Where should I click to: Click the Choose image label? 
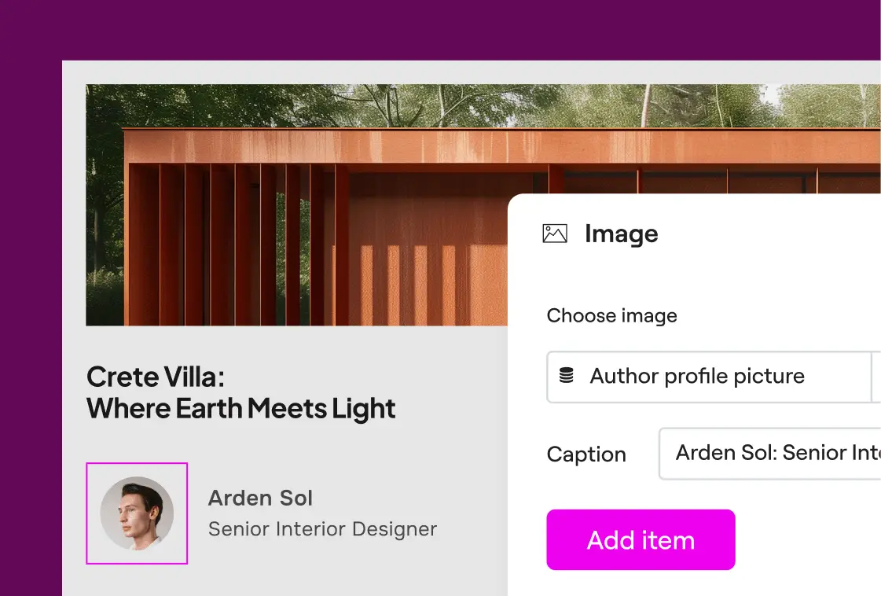coord(611,316)
